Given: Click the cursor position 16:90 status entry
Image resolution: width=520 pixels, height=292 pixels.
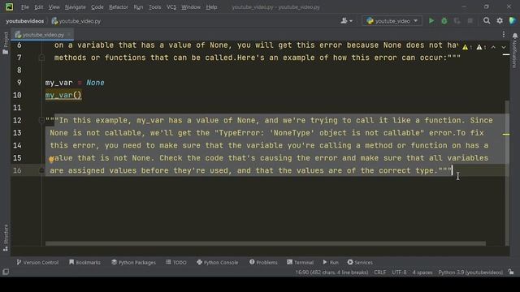Looking at the screenshot, I should (331, 273).
